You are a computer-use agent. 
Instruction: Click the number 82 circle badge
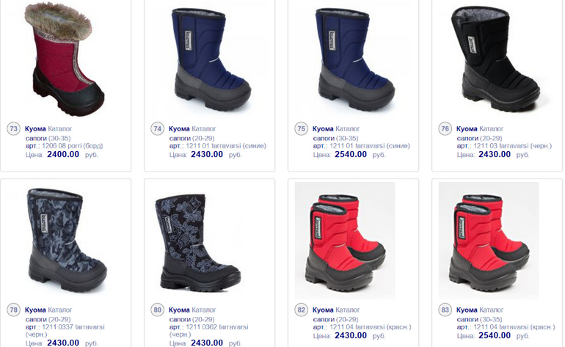301,310
